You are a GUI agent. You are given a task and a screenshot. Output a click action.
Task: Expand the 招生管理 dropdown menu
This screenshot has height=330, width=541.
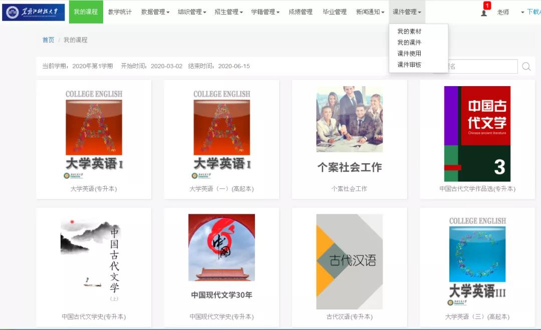point(228,12)
